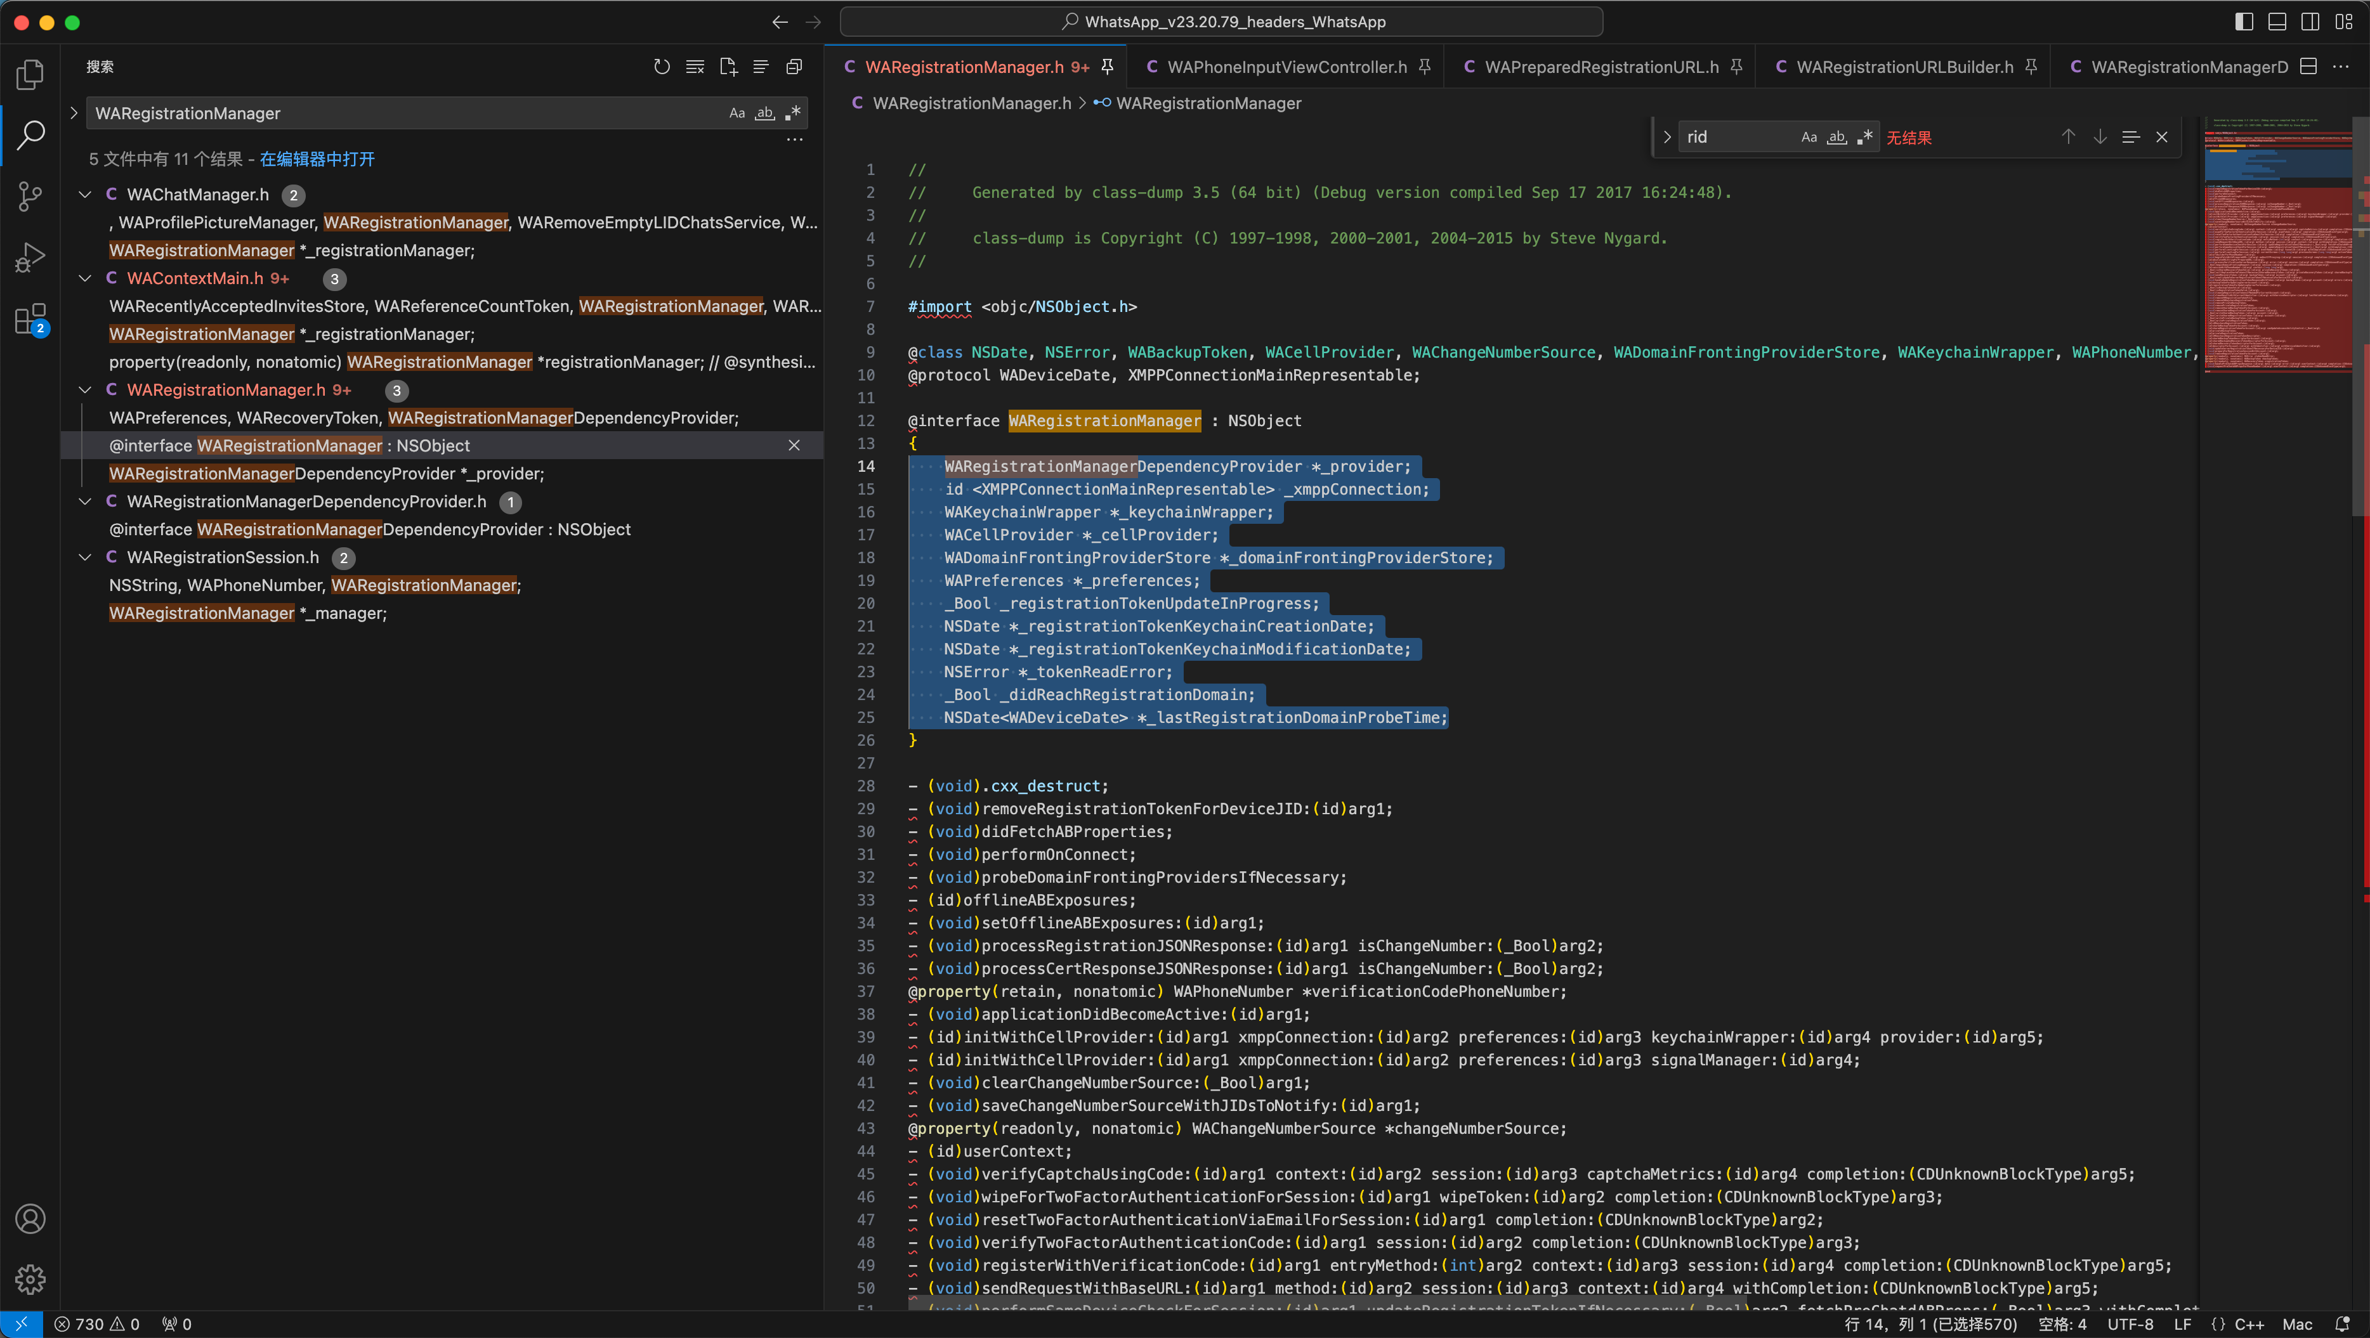Collapse WARegistrationSession.h results group
The width and height of the screenshot is (2370, 1338).
(x=84, y=557)
